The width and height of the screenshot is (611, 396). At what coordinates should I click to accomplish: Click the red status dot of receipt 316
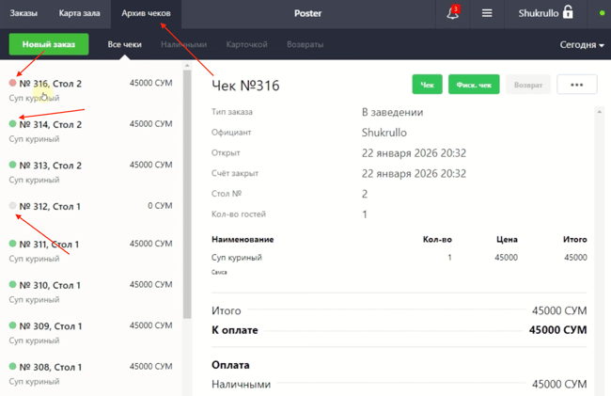[12, 84]
